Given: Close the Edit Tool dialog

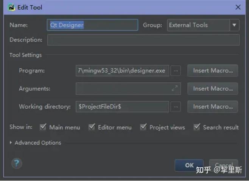Looking at the screenshot, I should pos(238,7).
